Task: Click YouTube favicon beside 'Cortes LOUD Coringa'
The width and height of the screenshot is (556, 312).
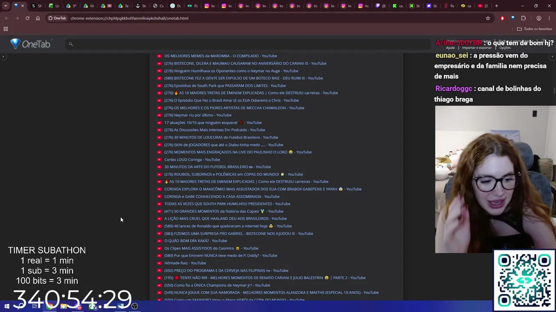Action: 159,159
